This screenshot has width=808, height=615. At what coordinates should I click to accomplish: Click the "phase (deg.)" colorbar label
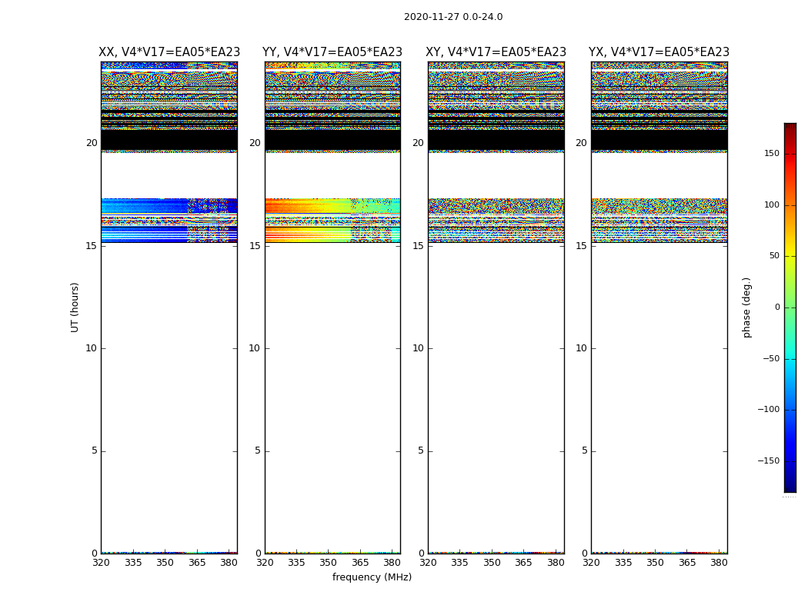point(746,307)
